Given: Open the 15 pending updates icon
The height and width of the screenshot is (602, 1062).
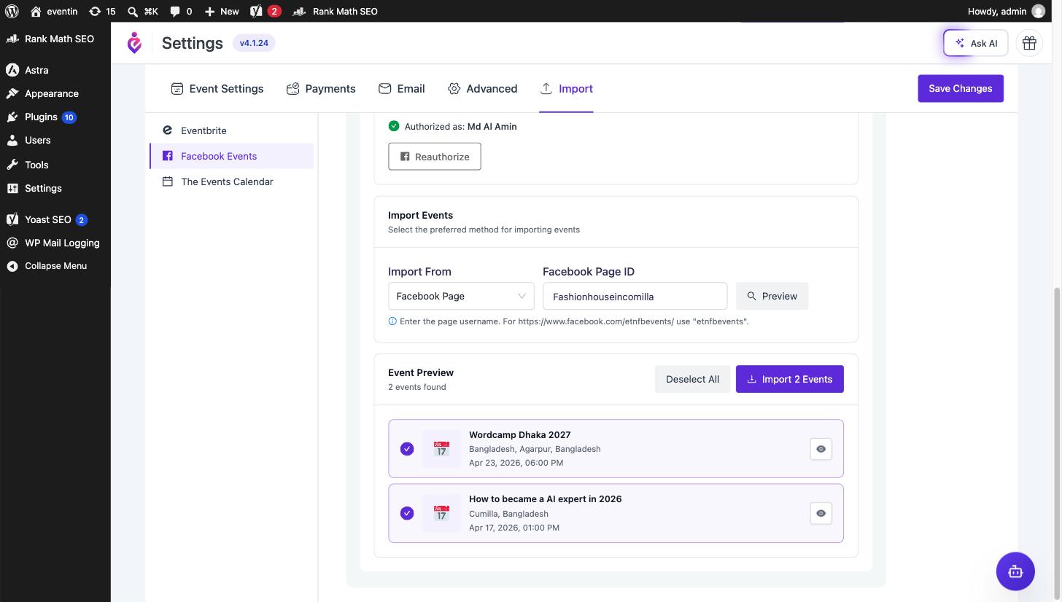Looking at the screenshot, I should coord(102,11).
